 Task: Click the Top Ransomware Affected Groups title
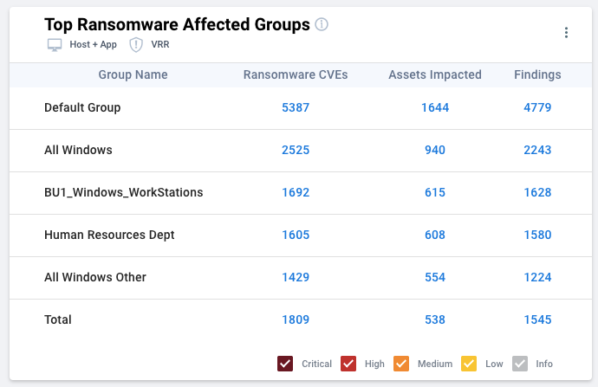pyautogui.click(x=177, y=25)
